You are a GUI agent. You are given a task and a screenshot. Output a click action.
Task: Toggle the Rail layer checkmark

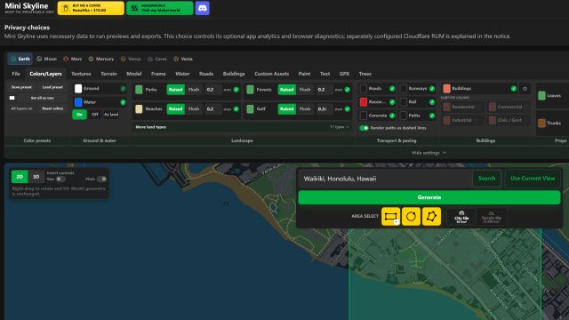(x=432, y=102)
